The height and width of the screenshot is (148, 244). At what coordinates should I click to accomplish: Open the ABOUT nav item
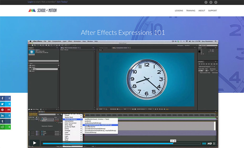(x=202, y=11)
